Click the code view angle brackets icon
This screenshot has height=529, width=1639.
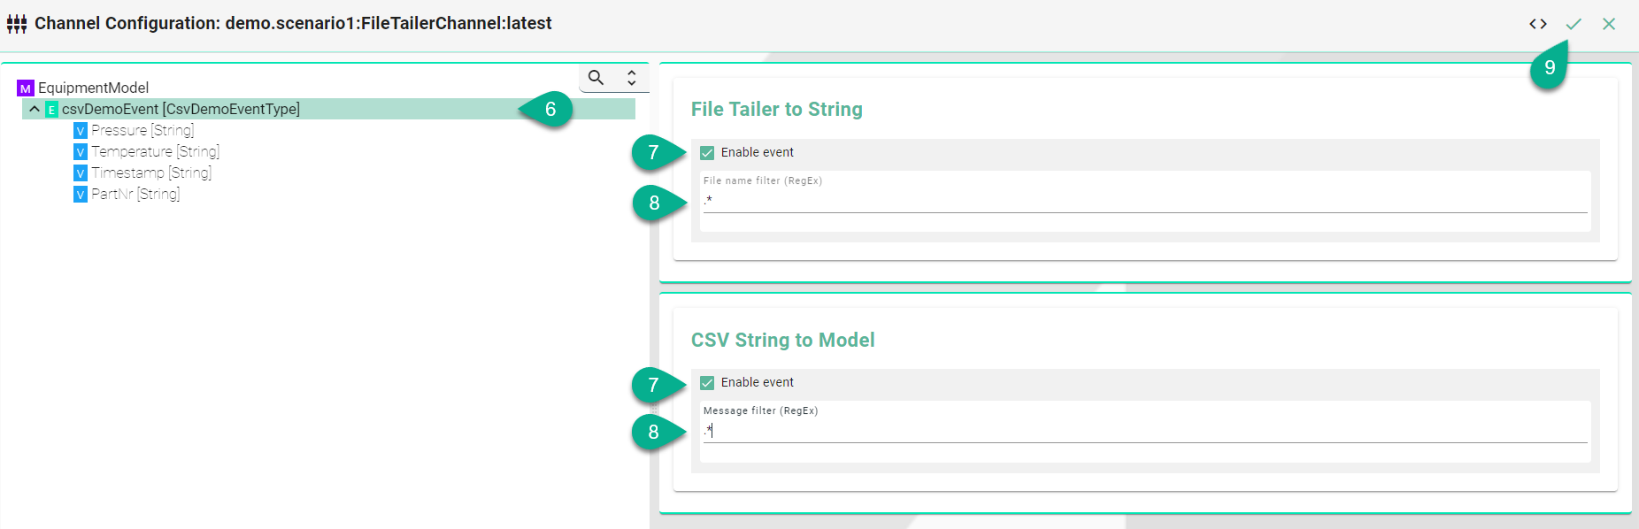(1538, 24)
